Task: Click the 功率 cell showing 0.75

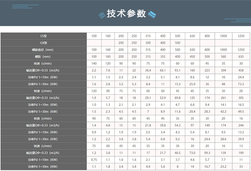Action: [94, 160]
